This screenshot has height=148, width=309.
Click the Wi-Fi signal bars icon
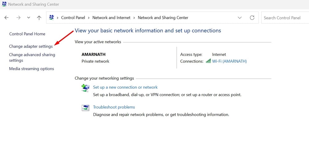click(208, 61)
